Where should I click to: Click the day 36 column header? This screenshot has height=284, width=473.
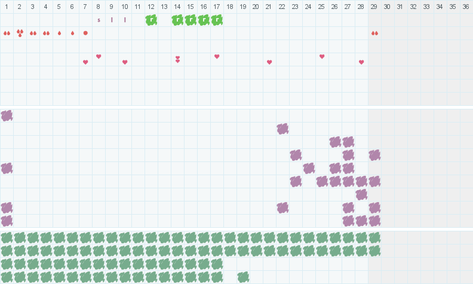(x=466, y=7)
